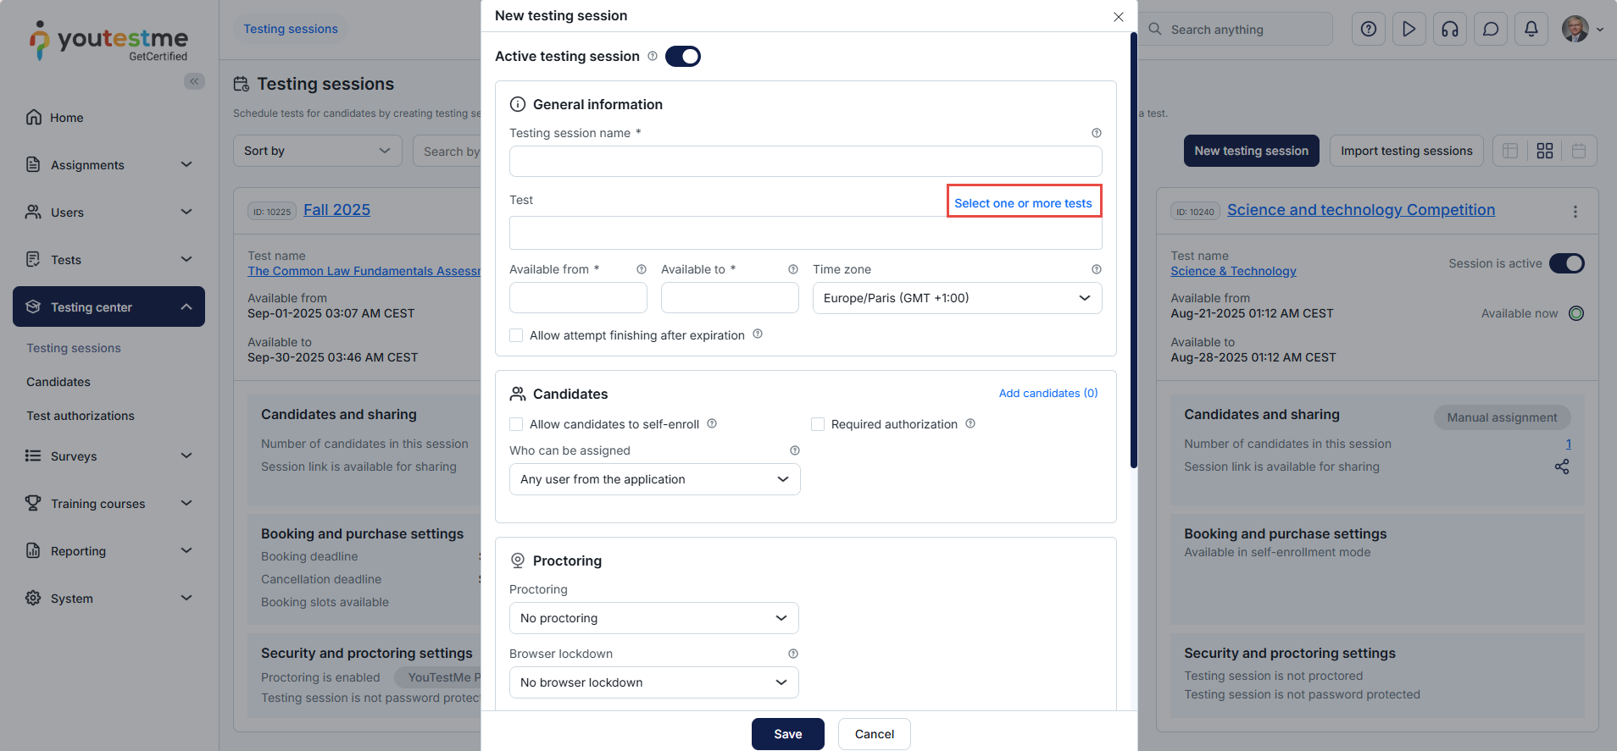This screenshot has height=751, width=1617.
Task: Collapse the sidebar with double-arrow icon
Action: pyautogui.click(x=194, y=81)
